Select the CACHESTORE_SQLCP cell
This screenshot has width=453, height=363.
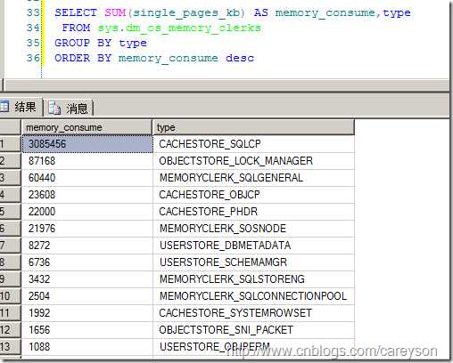click(253, 144)
